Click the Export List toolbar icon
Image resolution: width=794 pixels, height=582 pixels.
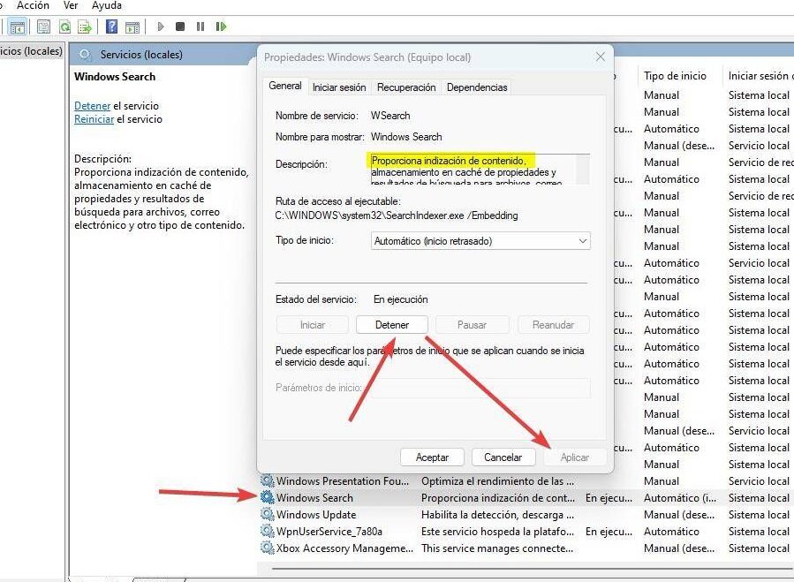[84, 26]
